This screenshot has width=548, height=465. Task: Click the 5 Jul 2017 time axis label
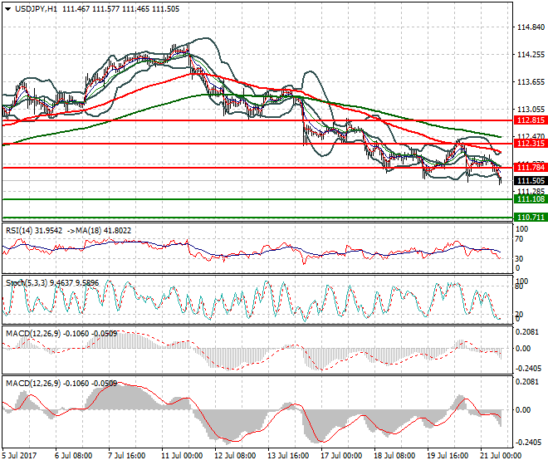point(19,456)
